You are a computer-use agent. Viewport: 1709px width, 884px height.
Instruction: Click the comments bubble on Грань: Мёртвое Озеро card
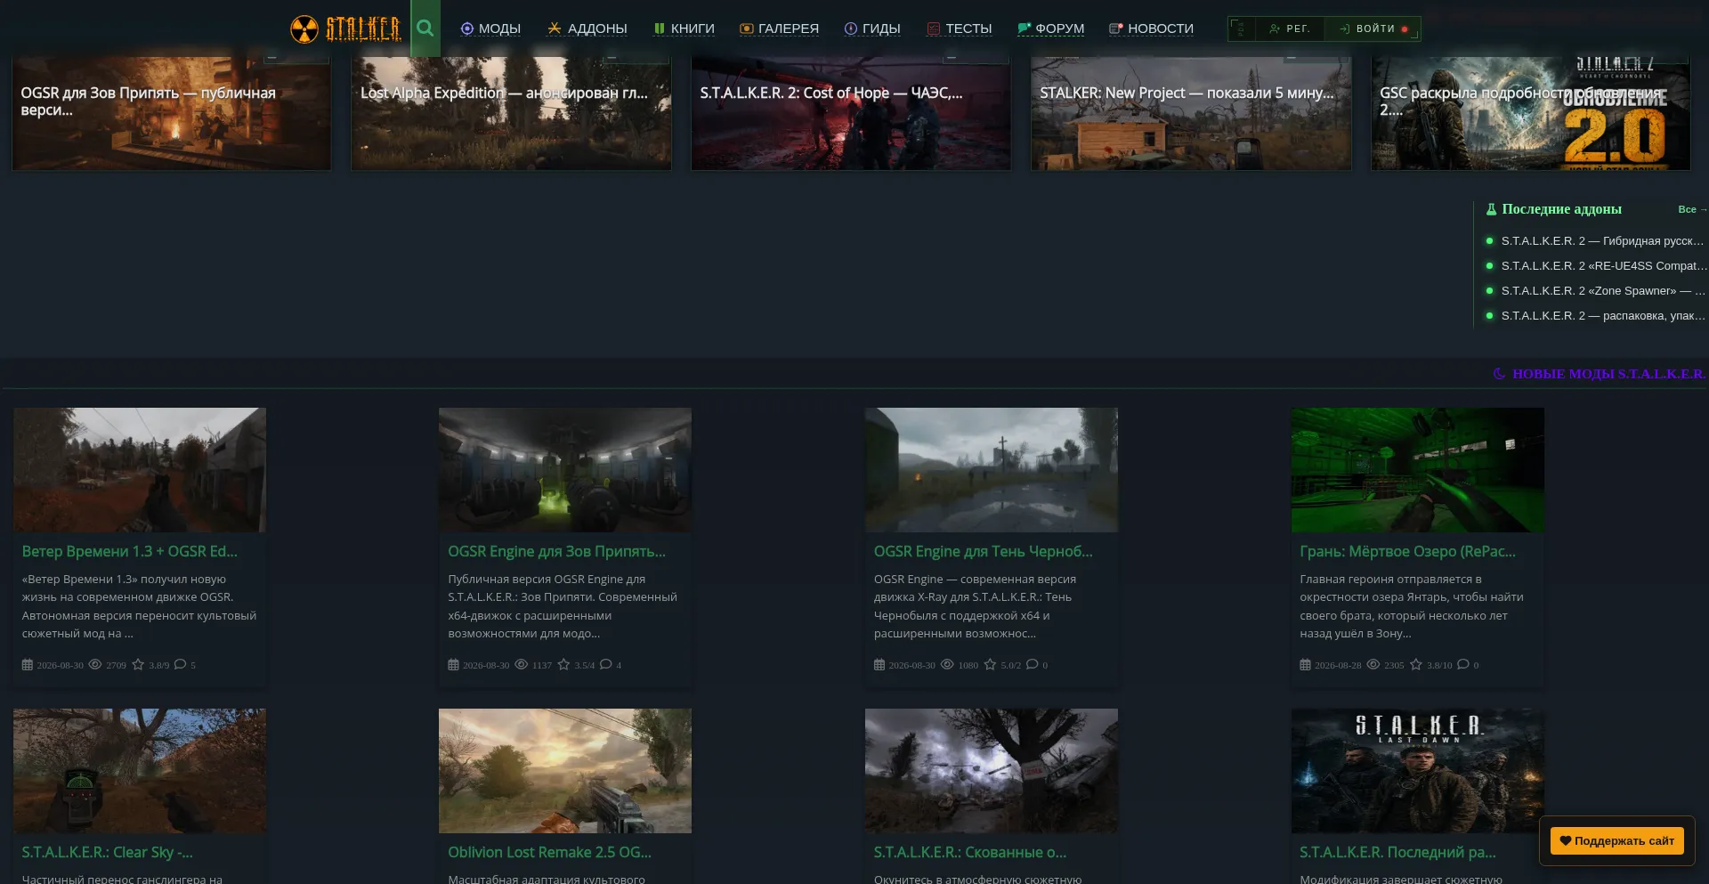1463,664
